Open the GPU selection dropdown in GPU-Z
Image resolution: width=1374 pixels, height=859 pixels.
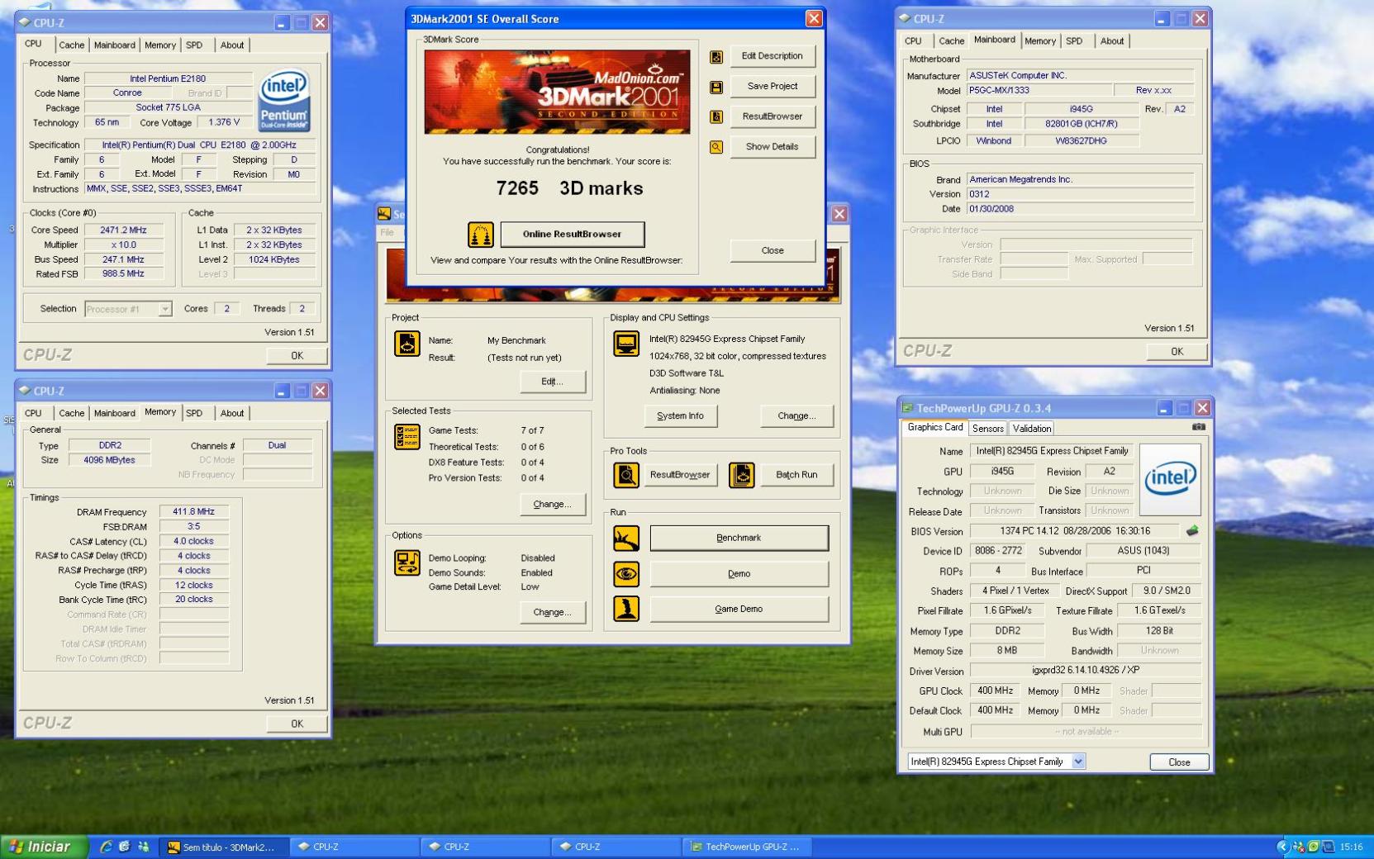click(1078, 762)
